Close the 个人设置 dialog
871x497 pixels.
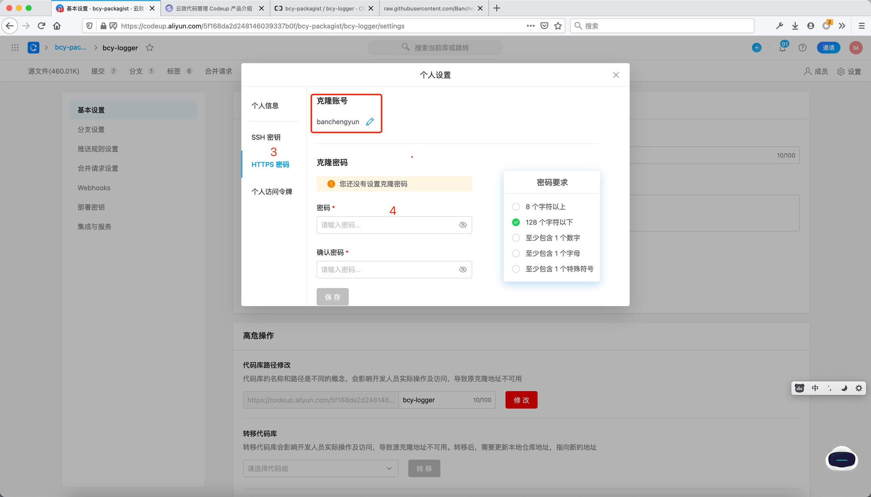click(x=616, y=75)
